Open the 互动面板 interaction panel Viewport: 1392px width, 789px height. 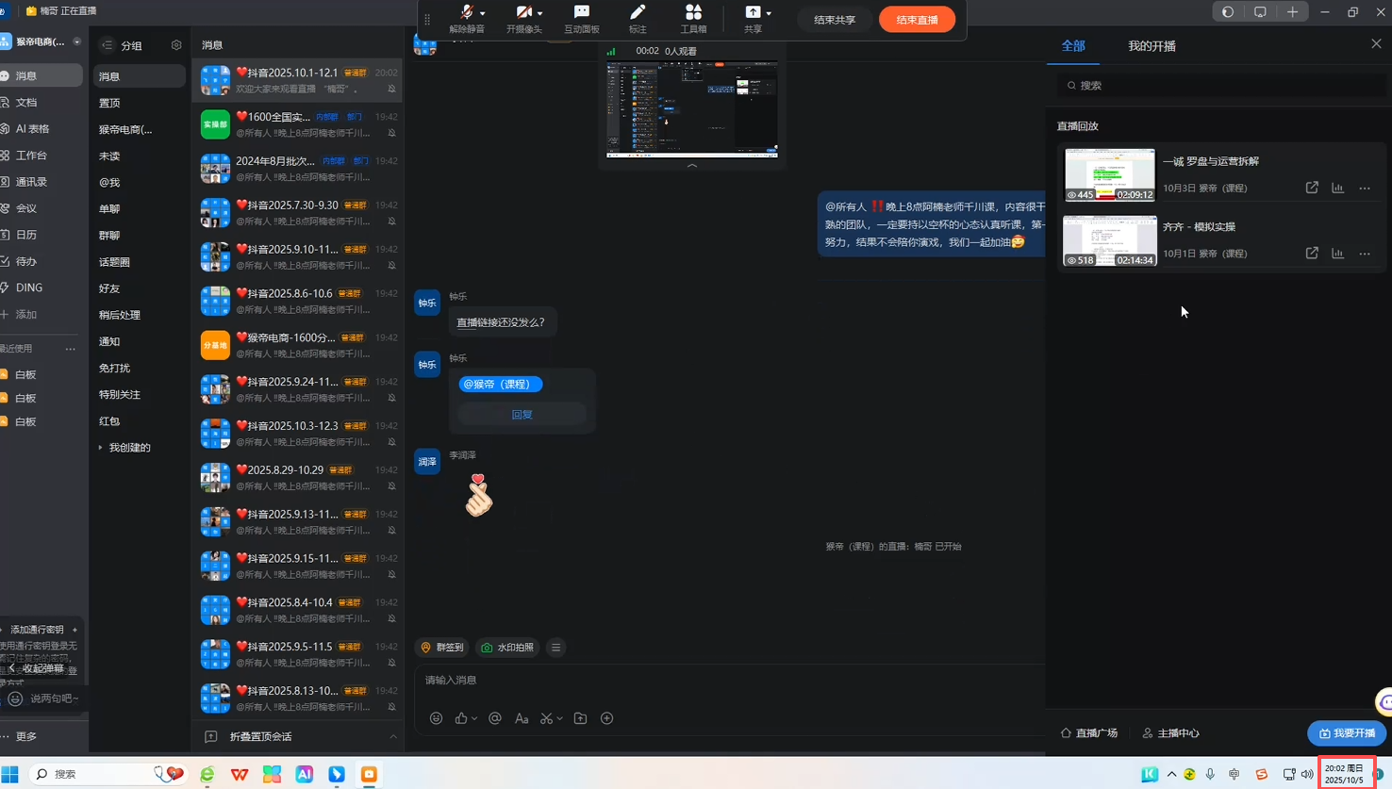[581, 18]
